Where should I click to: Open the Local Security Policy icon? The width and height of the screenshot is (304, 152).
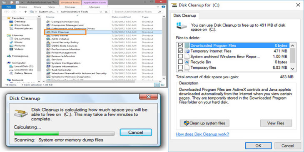[x=48, y=42]
